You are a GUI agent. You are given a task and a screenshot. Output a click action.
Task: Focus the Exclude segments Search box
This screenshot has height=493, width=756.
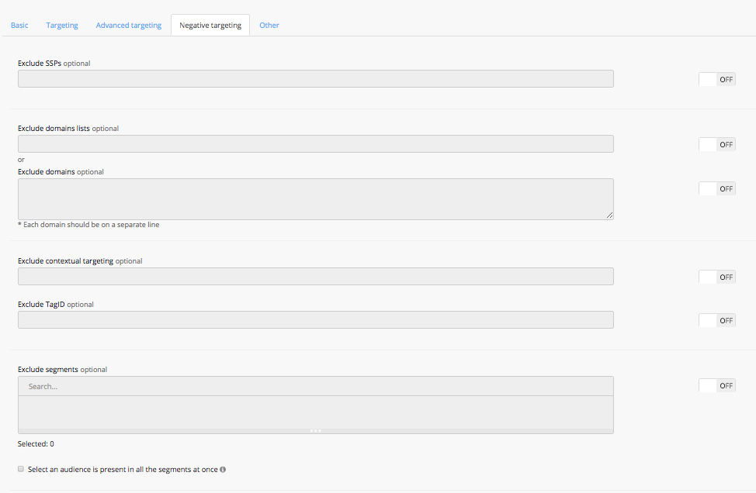coord(315,386)
